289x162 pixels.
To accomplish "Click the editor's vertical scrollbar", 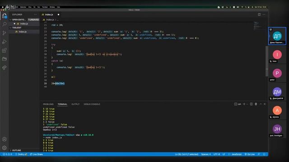I will point(267,61).
